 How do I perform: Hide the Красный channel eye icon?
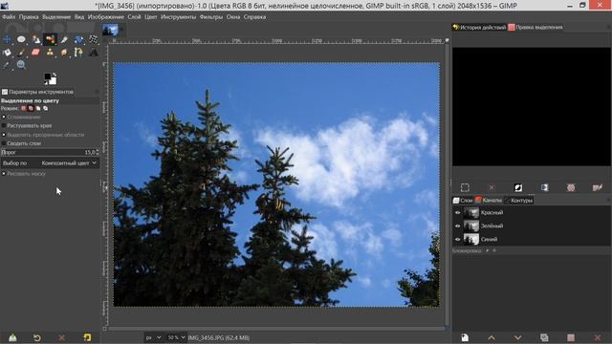tap(458, 212)
